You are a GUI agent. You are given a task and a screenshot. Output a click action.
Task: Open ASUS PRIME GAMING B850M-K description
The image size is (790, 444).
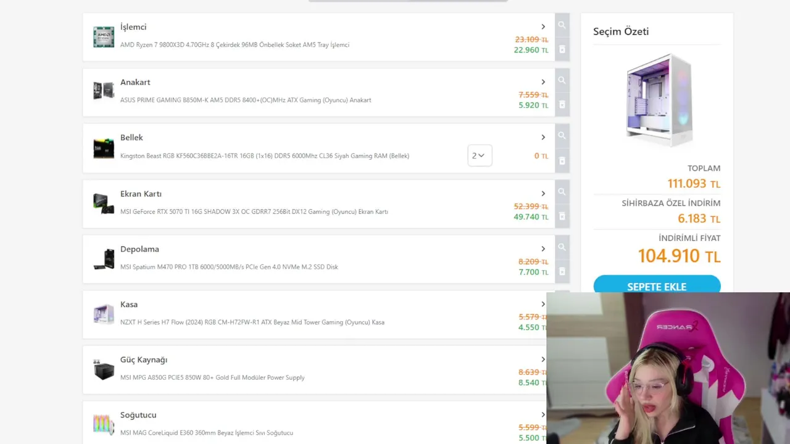coord(246,100)
